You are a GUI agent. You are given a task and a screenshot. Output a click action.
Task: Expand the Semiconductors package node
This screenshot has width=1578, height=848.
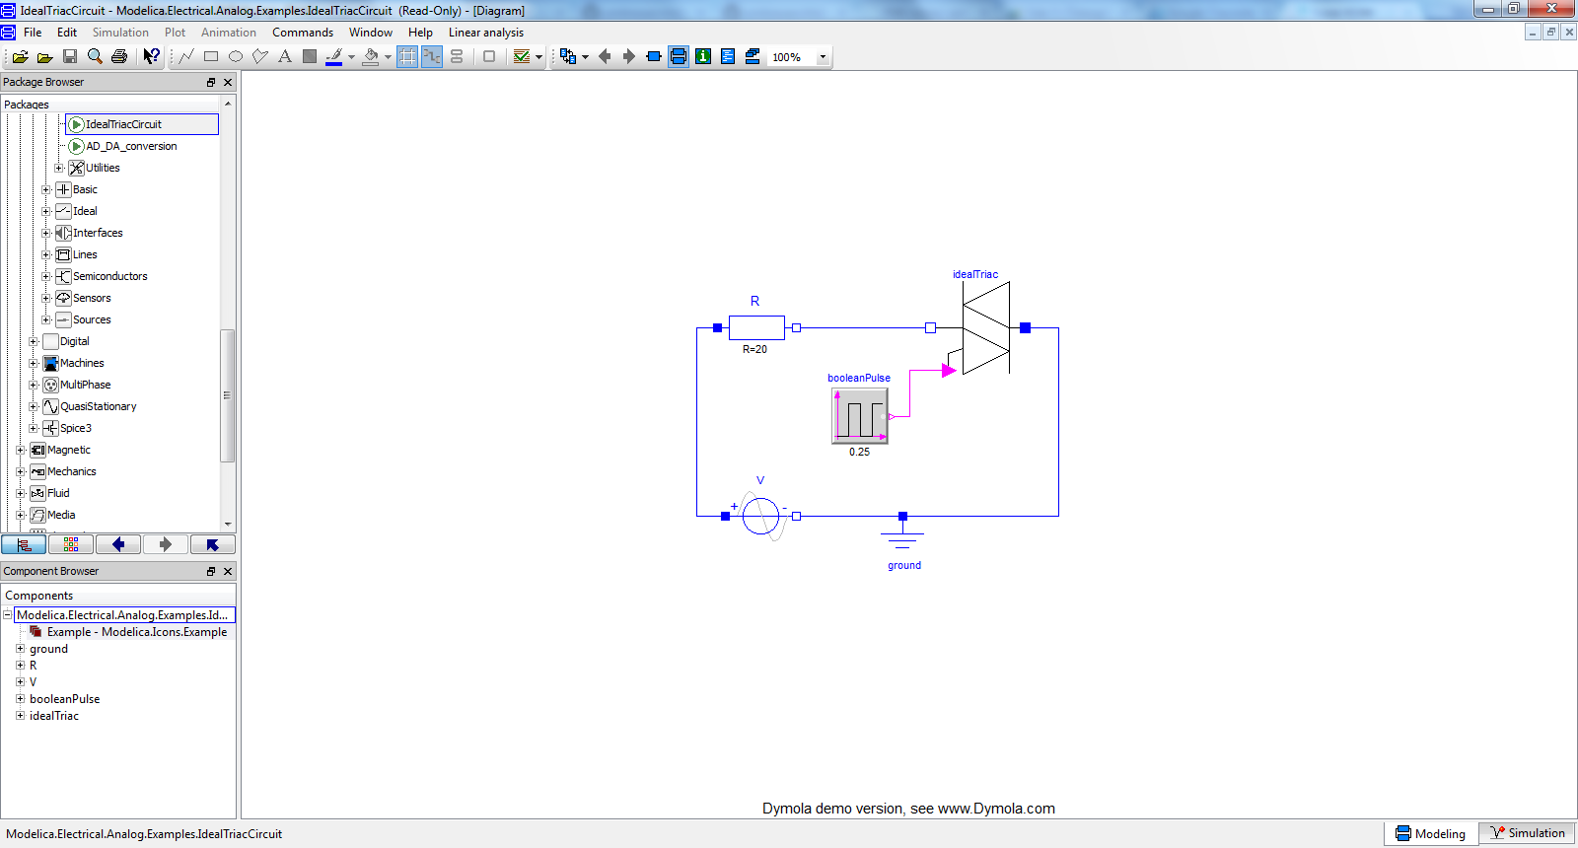[46, 276]
